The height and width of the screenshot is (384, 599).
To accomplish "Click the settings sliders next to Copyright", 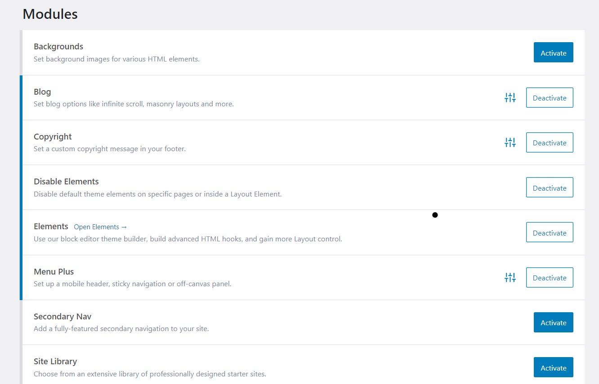I will coord(510,142).
